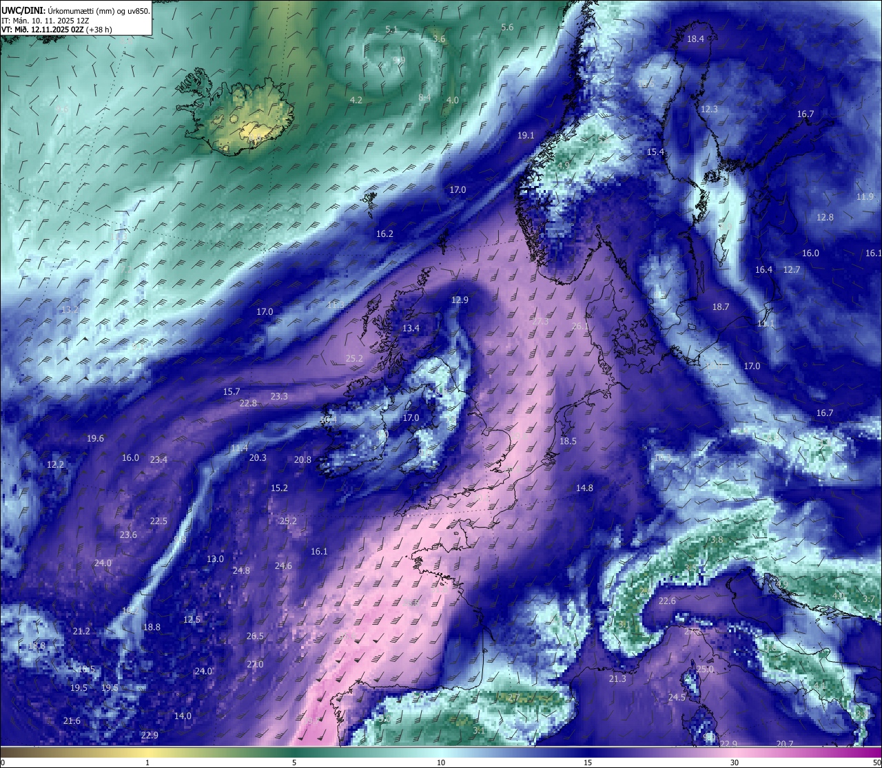This screenshot has width=882, height=768.
Task: Click the 23.3 value on the map
Action: coord(279,397)
